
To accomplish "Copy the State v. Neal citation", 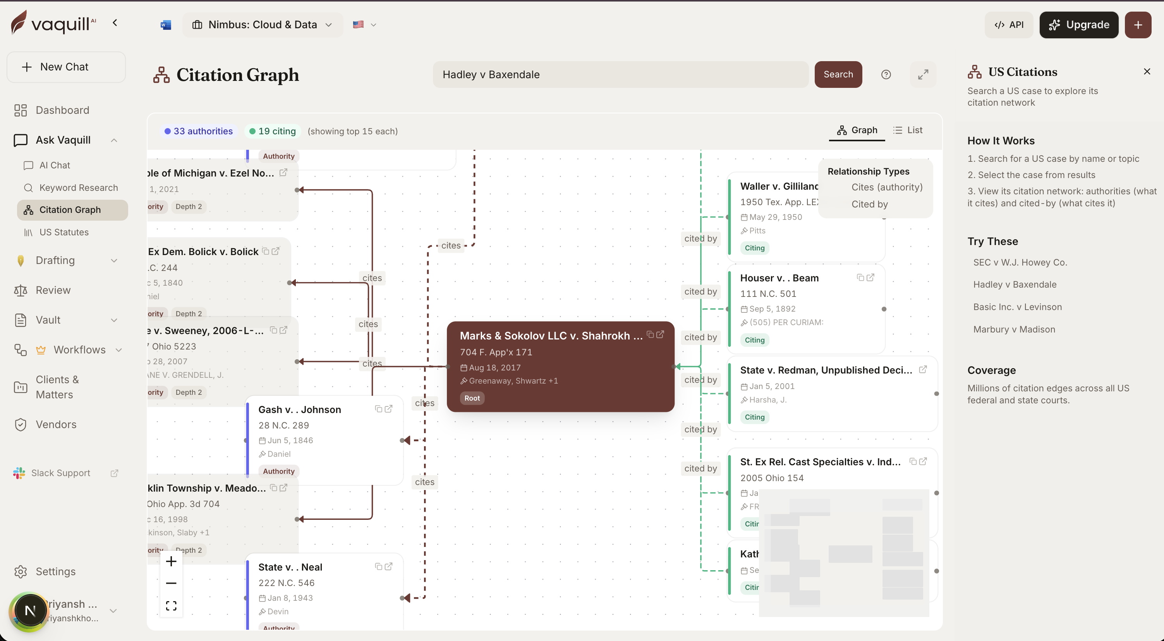I will pyautogui.click(x=378, y=566).
